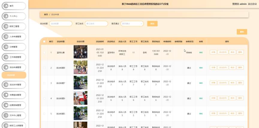The width and height of the screenshot is (259, 128).
Task: Click 删除 for the 活动标题7 row
Action: click(240, 83)
